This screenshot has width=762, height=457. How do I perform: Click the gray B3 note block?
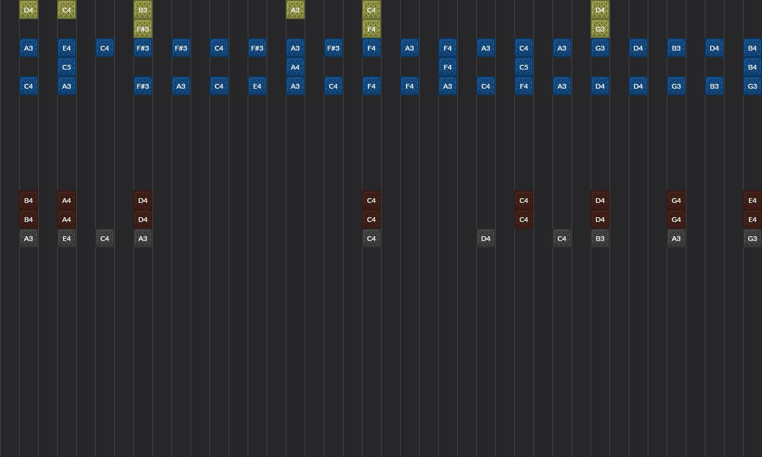[600, 239]
